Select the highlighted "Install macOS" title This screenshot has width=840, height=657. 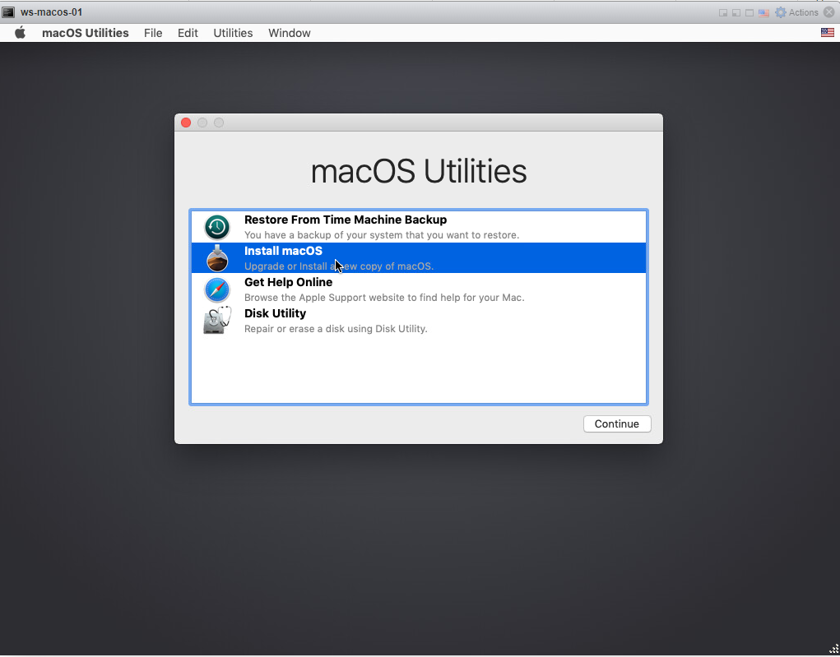coord(283,251)
